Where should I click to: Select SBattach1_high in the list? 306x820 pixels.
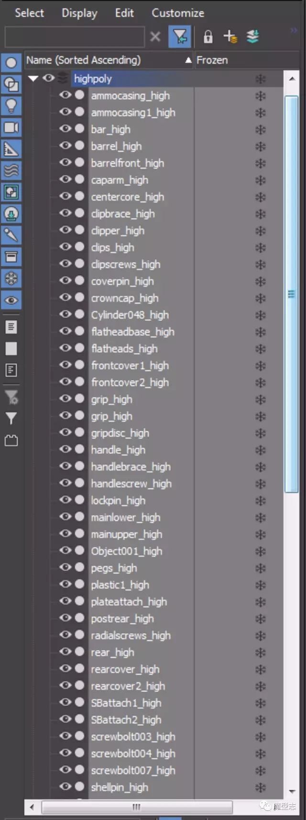point(126,703)
